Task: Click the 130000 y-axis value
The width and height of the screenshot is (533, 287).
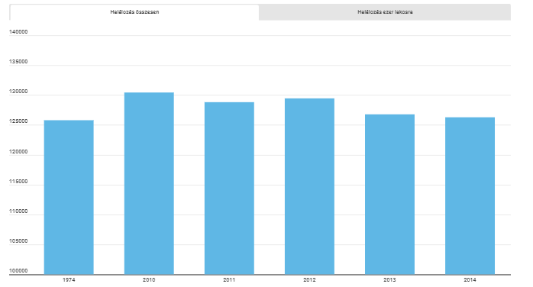Action: click(x=18, y=92)
